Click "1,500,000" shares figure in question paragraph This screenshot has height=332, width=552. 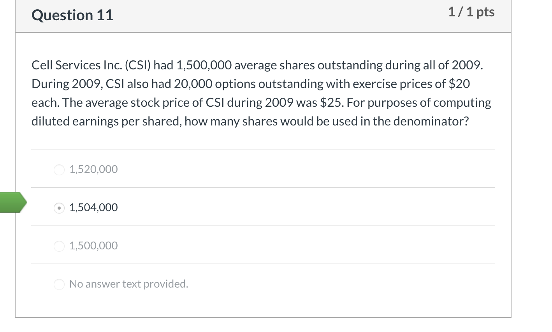(x=204, y=65)
